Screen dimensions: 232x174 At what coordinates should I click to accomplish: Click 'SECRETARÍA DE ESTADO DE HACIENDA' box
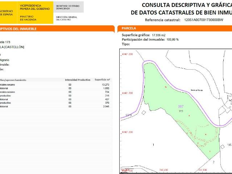69,7
